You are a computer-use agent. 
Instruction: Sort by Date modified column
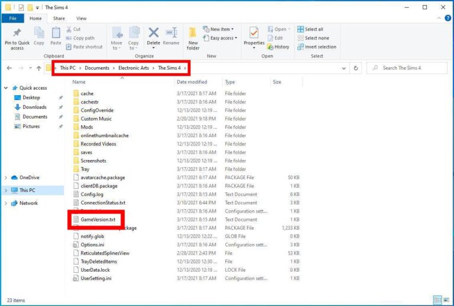(x=192, y=82)
